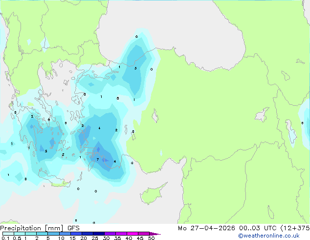Click the "Precipitation [mm]" title text
The image size is (310, 240).
pyautogui.click(x=32, y=228)
